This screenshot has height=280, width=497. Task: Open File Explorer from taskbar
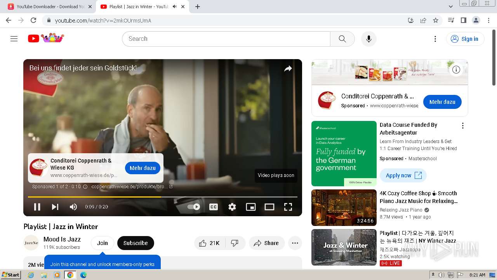[x=44, y=275]
